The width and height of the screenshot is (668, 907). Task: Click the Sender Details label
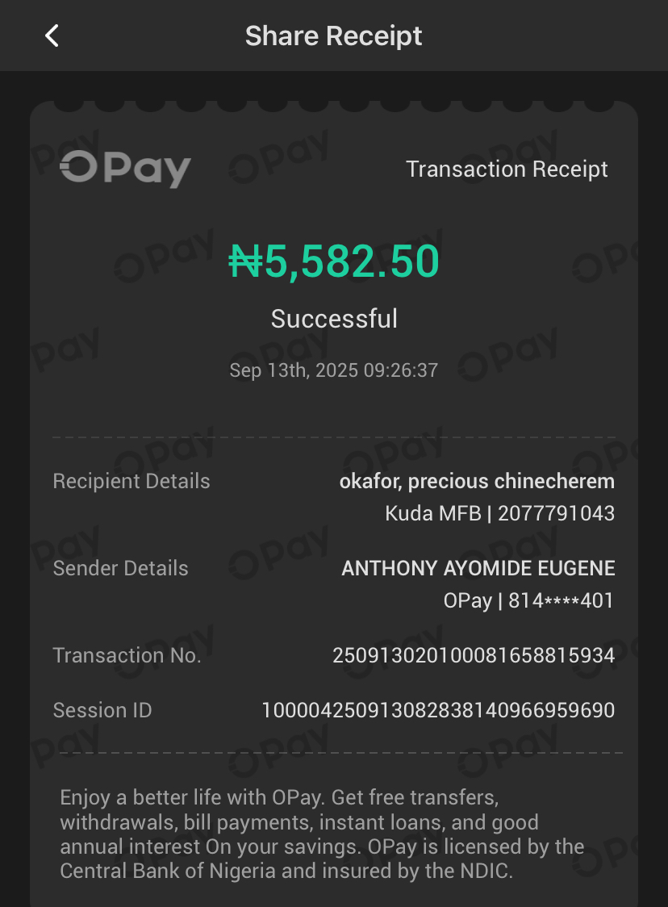[x=120, y=568]
